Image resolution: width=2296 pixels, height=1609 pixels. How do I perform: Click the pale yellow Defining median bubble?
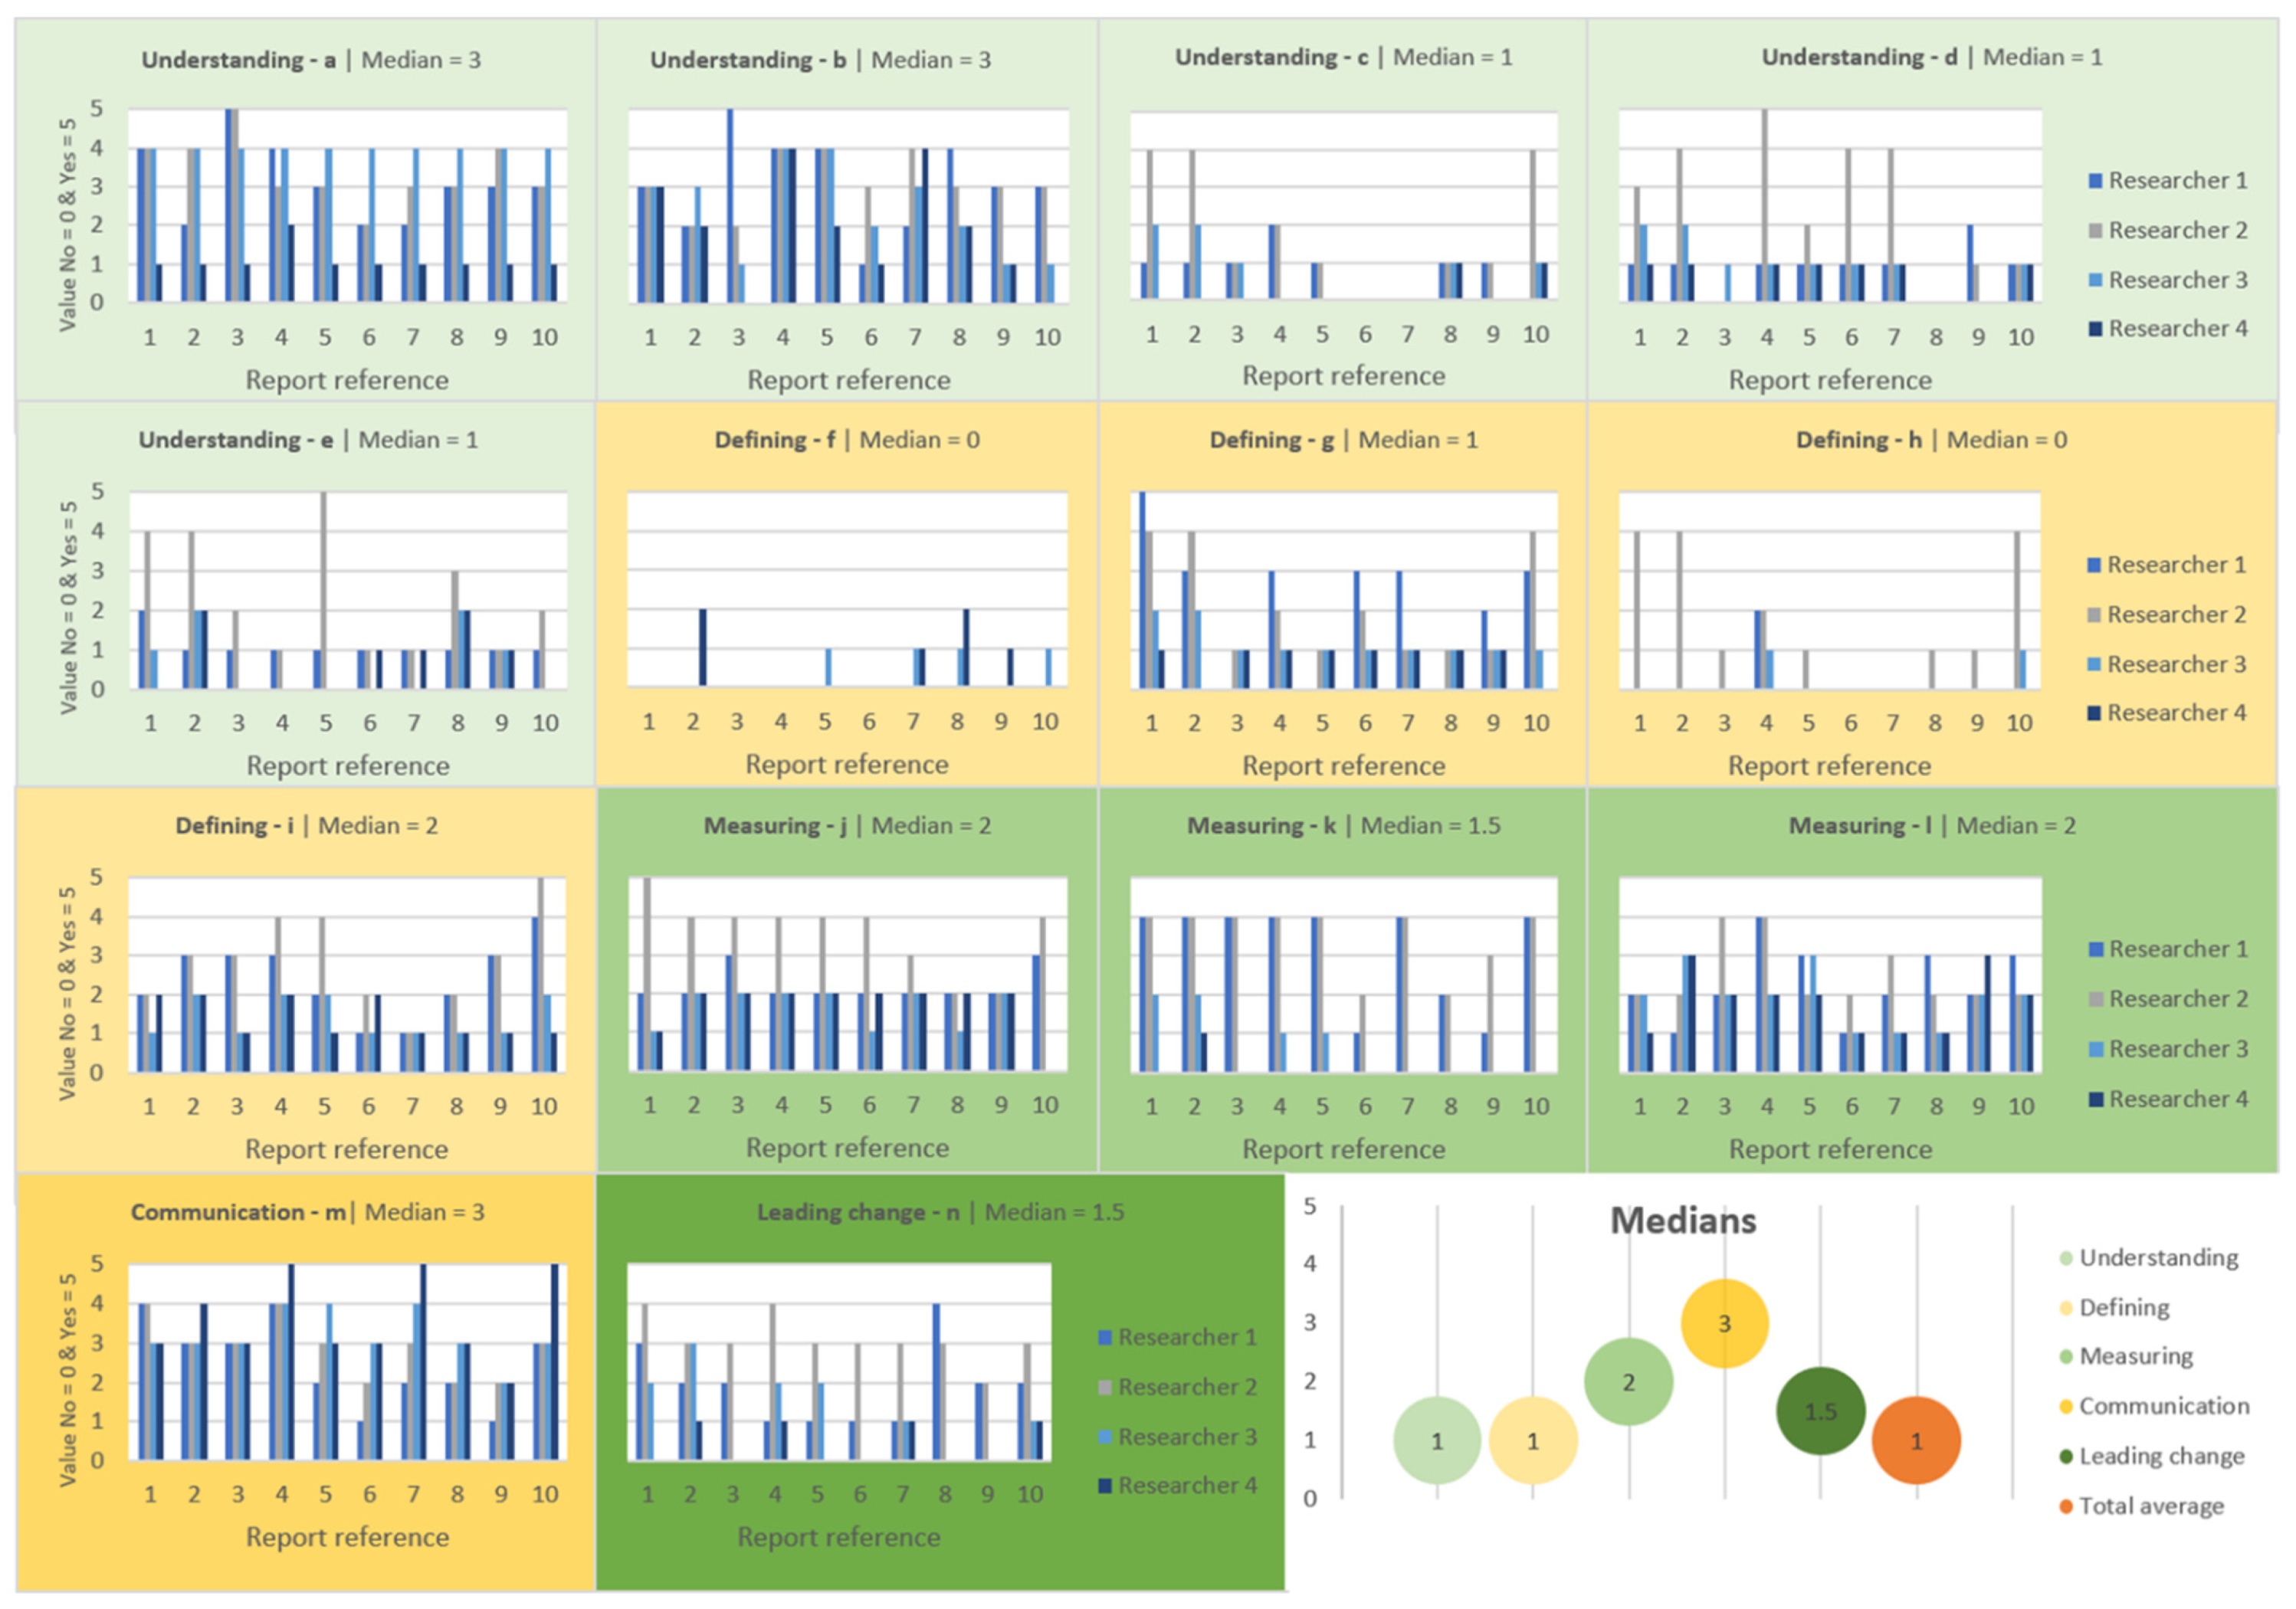tap(1532, 1440)
